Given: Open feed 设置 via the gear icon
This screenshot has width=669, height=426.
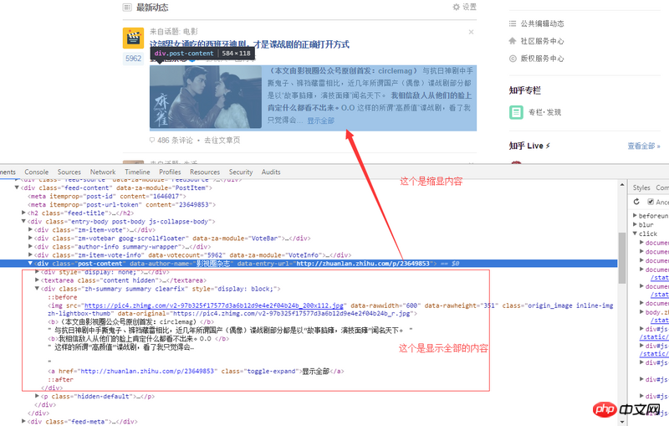Looking at the screenshot, I should coord(456,7).
